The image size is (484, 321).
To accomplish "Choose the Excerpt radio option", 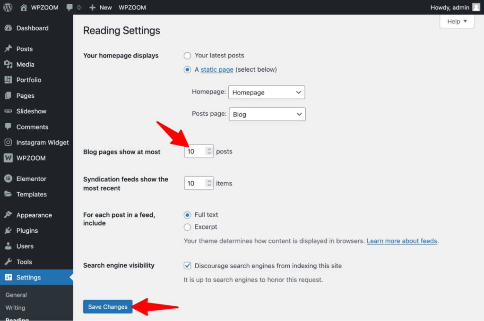I will (188, 227).
